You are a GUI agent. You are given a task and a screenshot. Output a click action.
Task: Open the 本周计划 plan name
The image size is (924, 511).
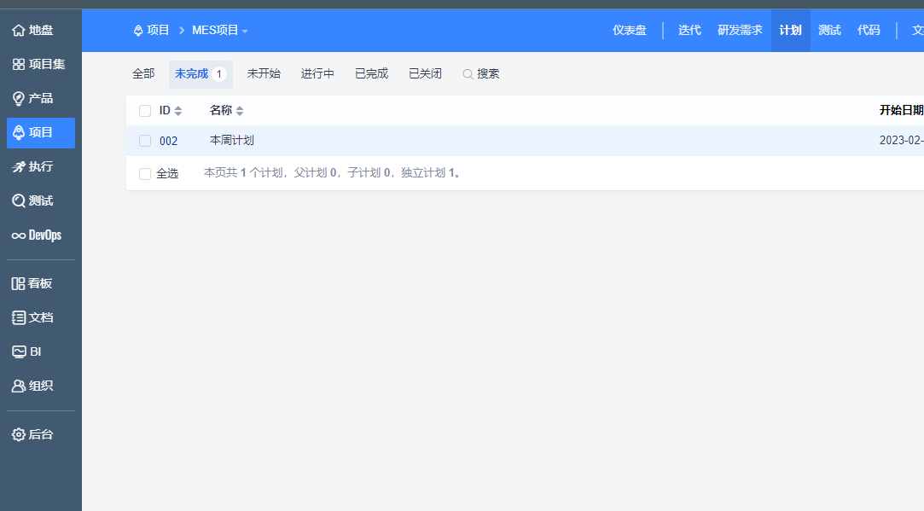coord(231,141)
